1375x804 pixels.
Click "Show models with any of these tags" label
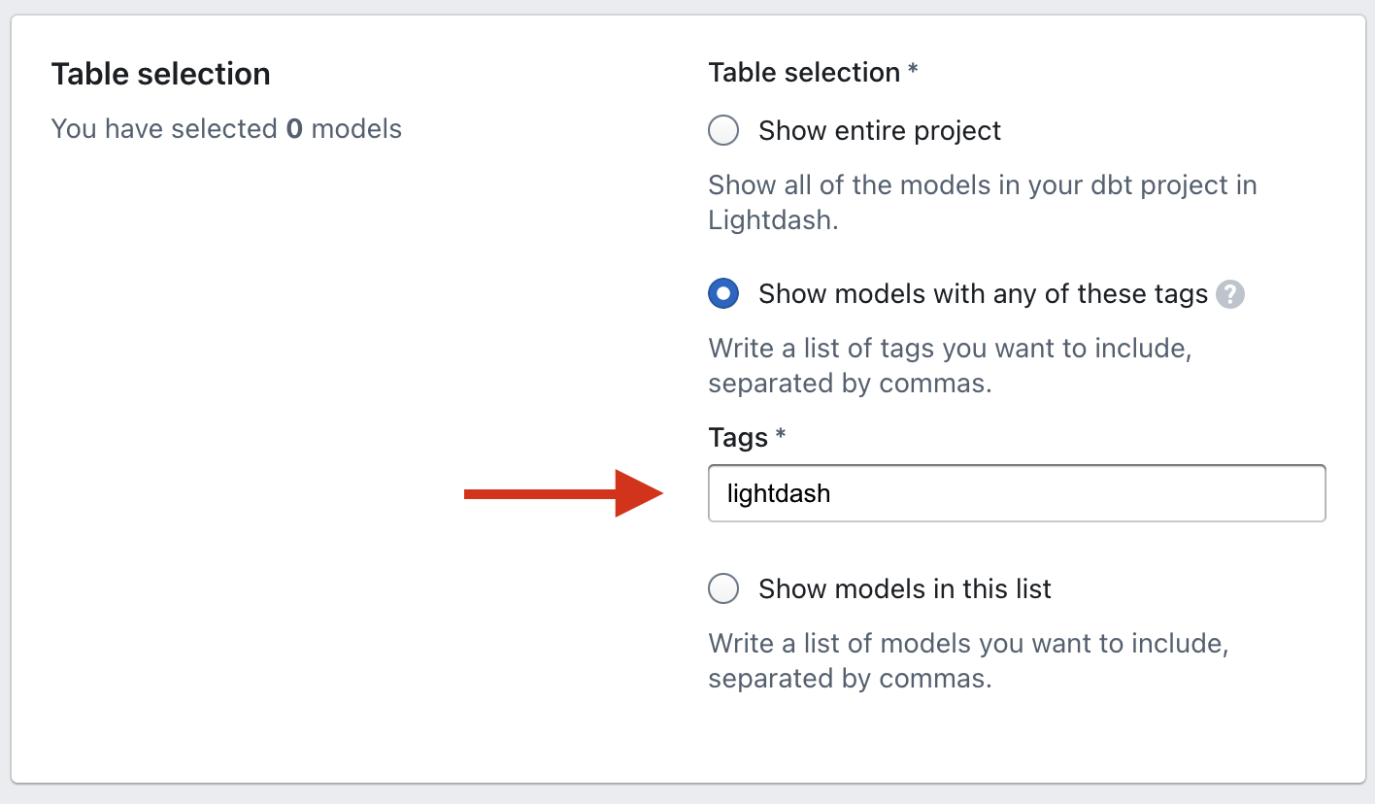tap(982, 293)
